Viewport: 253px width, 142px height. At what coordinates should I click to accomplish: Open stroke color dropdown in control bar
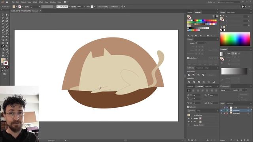point(22,7)
